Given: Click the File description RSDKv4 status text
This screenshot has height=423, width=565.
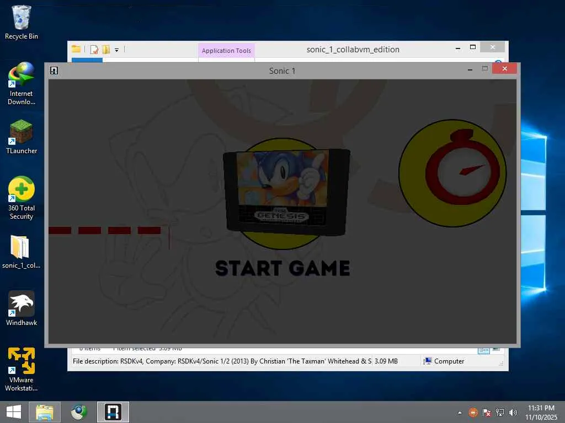Looking at the screenshot, I should pyautogui.click(x=222, y=361).
